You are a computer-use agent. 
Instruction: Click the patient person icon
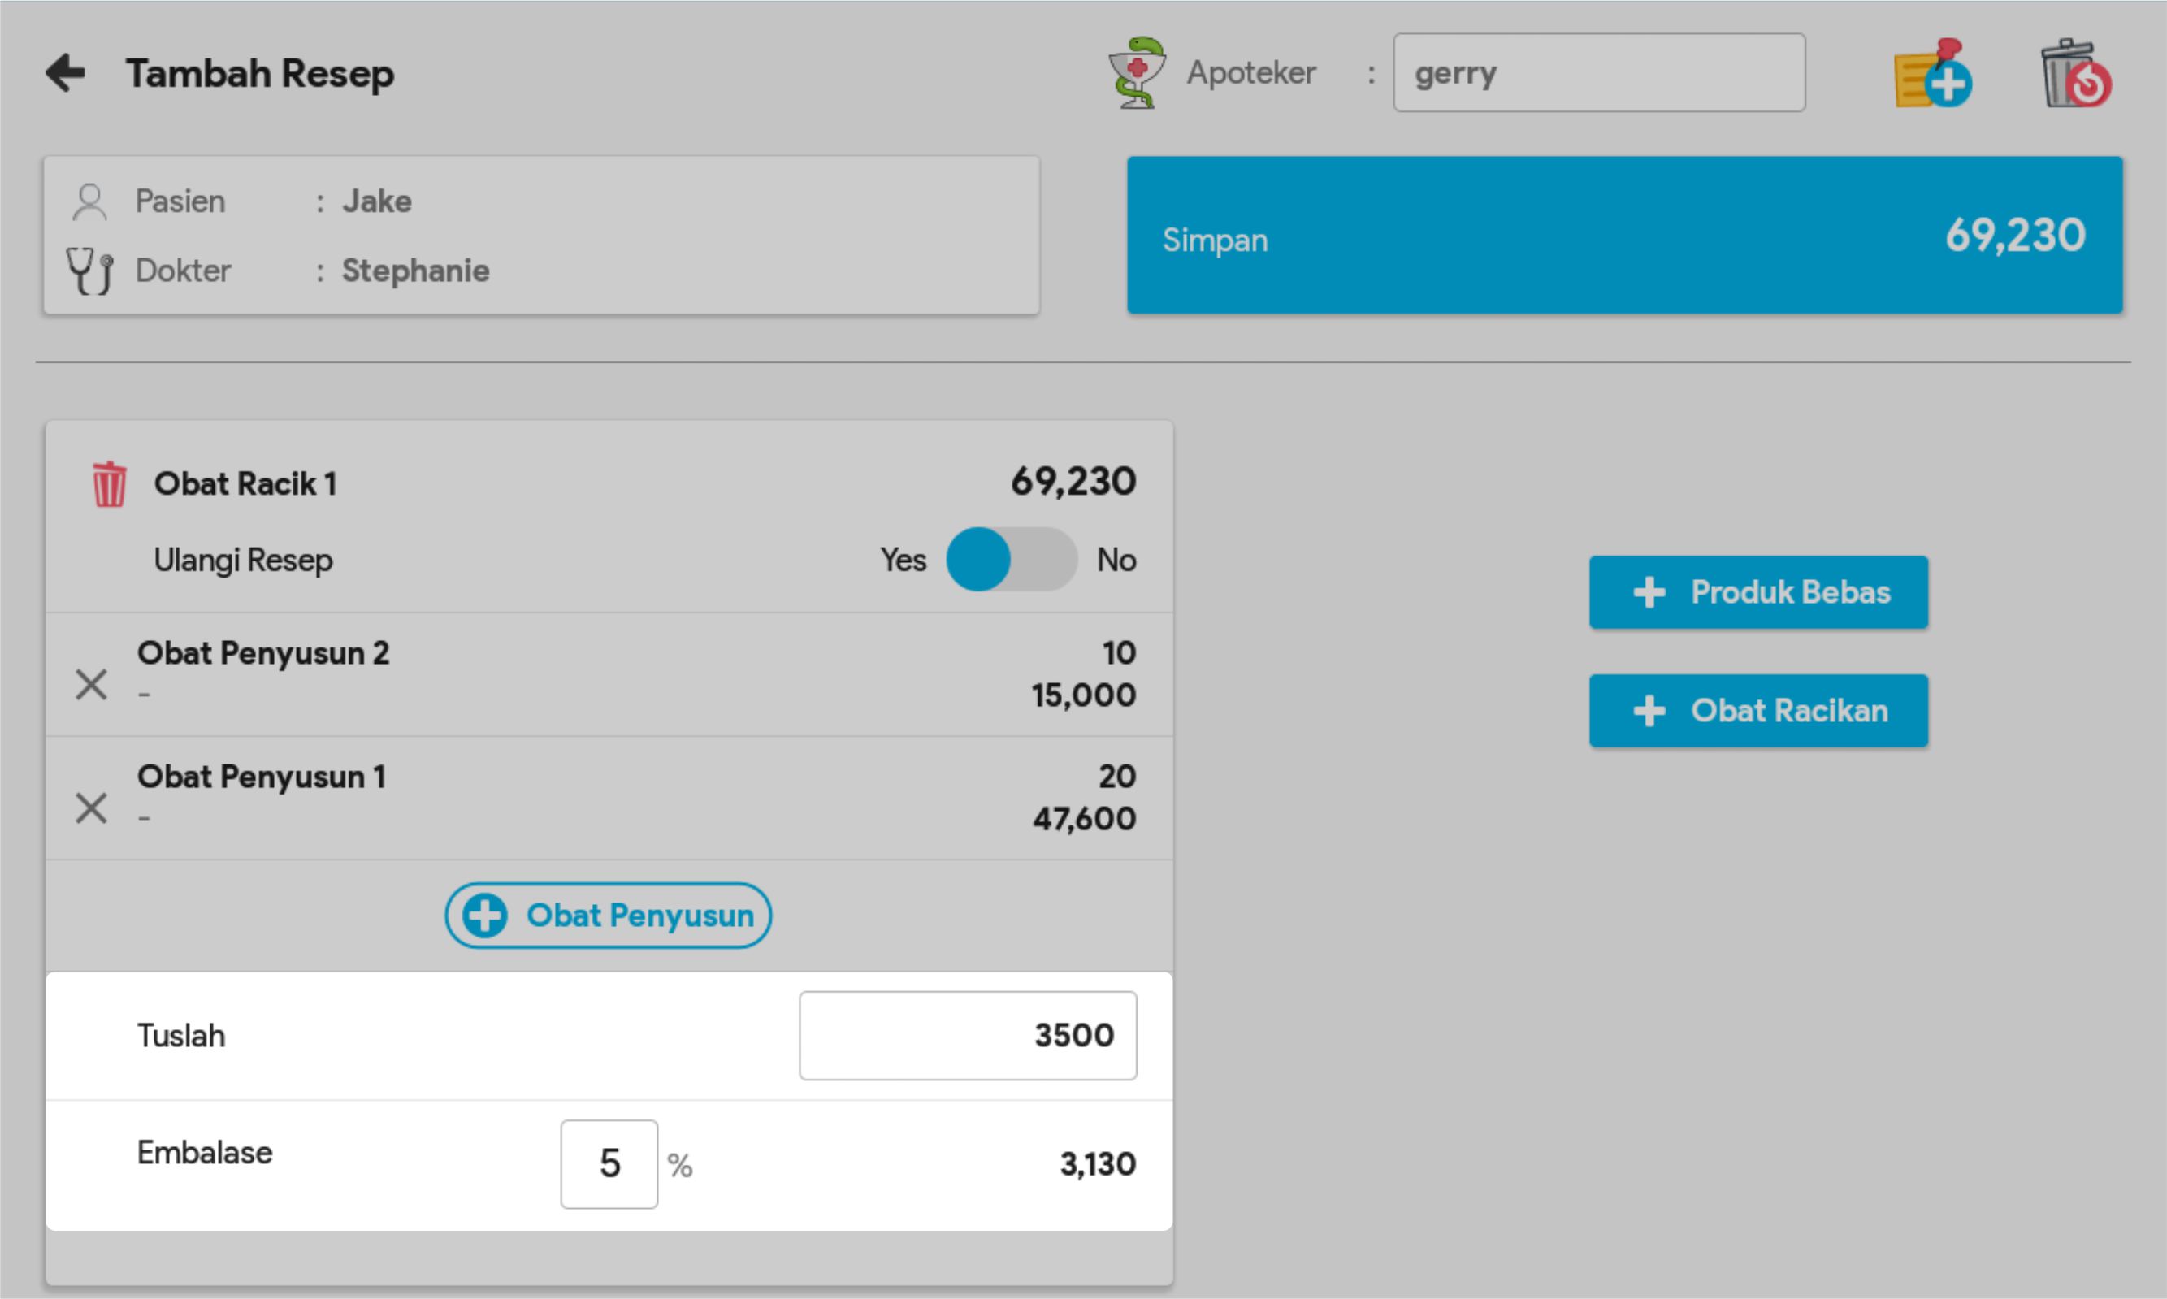click(89, 201)
